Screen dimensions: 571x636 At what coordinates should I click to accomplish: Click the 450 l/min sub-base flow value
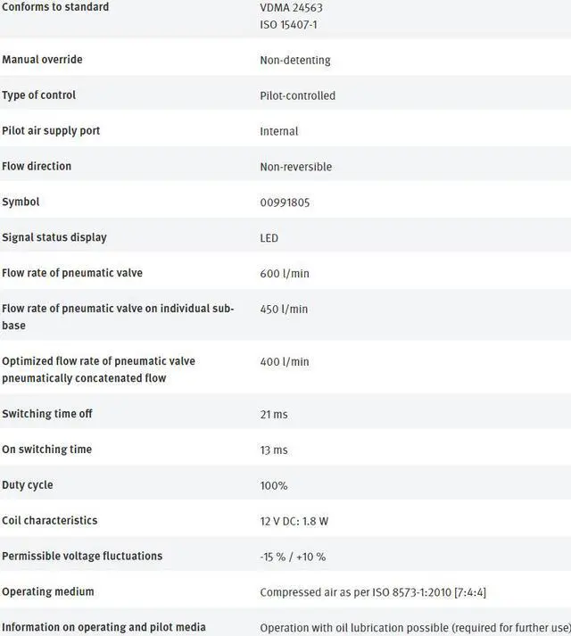tap(284, 309)
